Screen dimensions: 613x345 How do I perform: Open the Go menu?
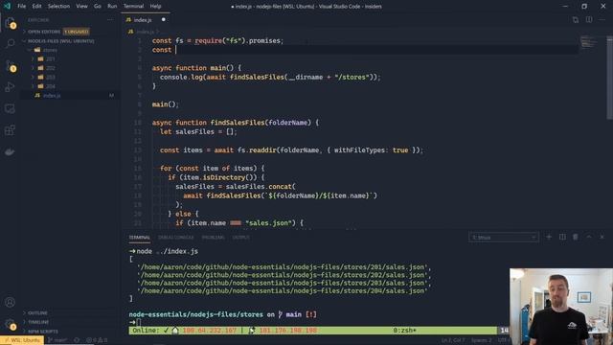pyautogui.click(x=98, y=6)
